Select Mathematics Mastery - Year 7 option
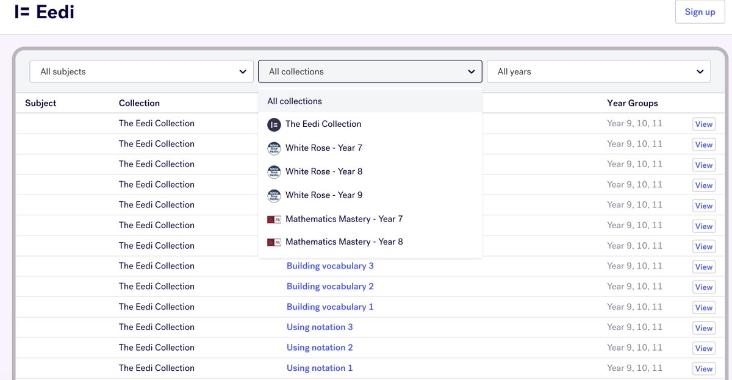Viewport: 732px width, 380px height. point(370,219)
